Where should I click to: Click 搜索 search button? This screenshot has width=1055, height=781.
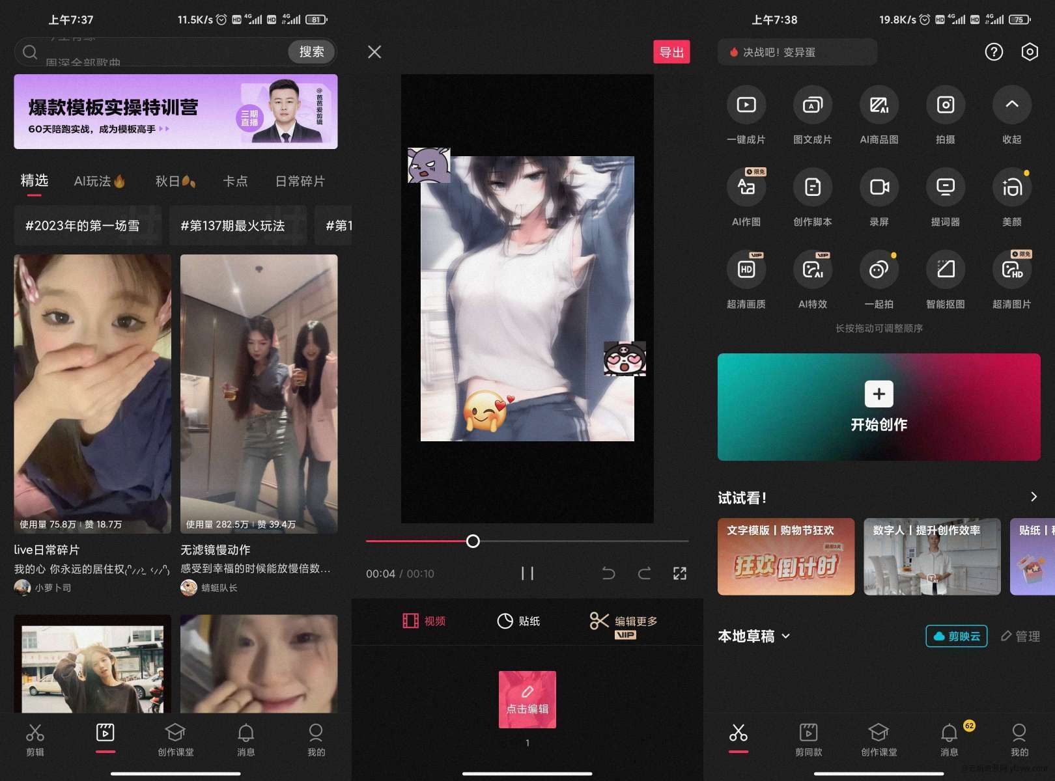point(311,52)
